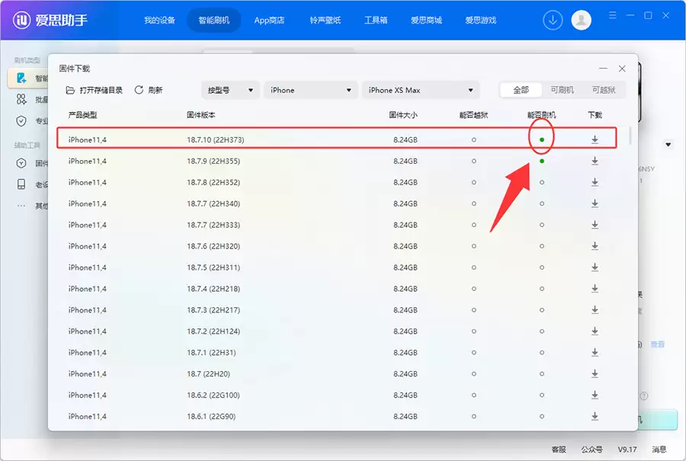Download firmware 18.7.8 (22H352)

(x=595, y=182)
